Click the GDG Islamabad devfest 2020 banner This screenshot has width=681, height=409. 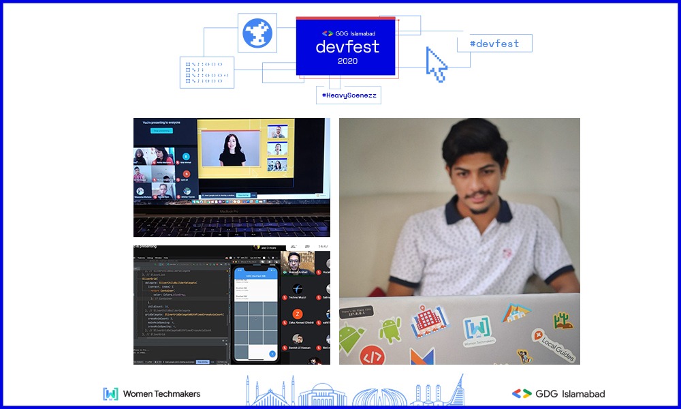click(x=345, y=46)
